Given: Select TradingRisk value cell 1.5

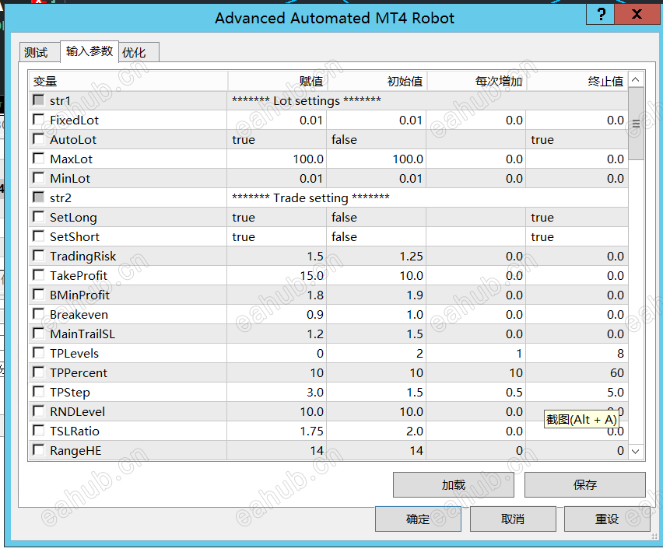Looking at the screenshot, I should 277,256.
